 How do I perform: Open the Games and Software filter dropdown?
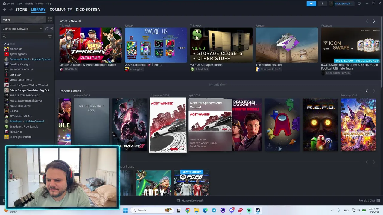tap(22, 29)
